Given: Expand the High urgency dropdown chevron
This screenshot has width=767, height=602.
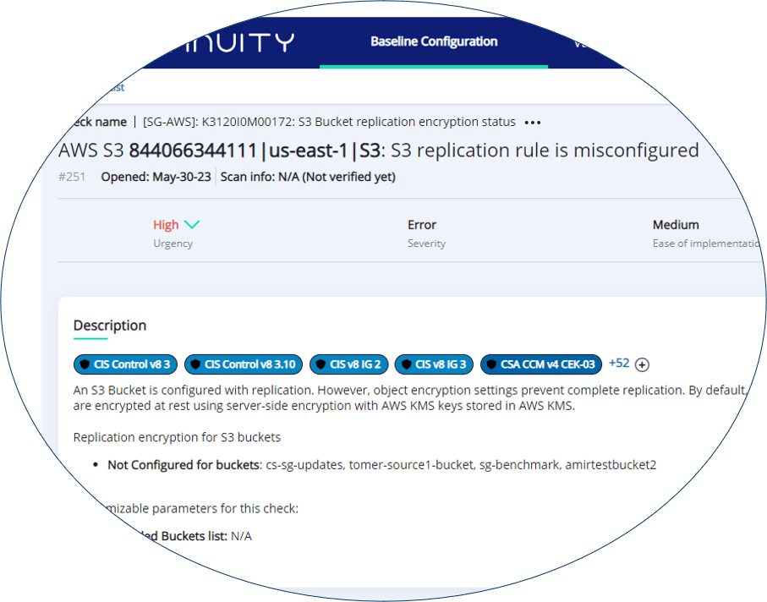Looking at the screenshot, I should (192, 224).
